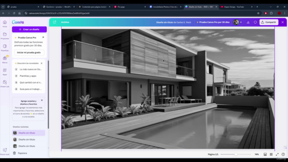The width and height of the screenshot is (288, 162).
Task: Open Lo más nuevo en Do... item
Action: coord(29,69)
